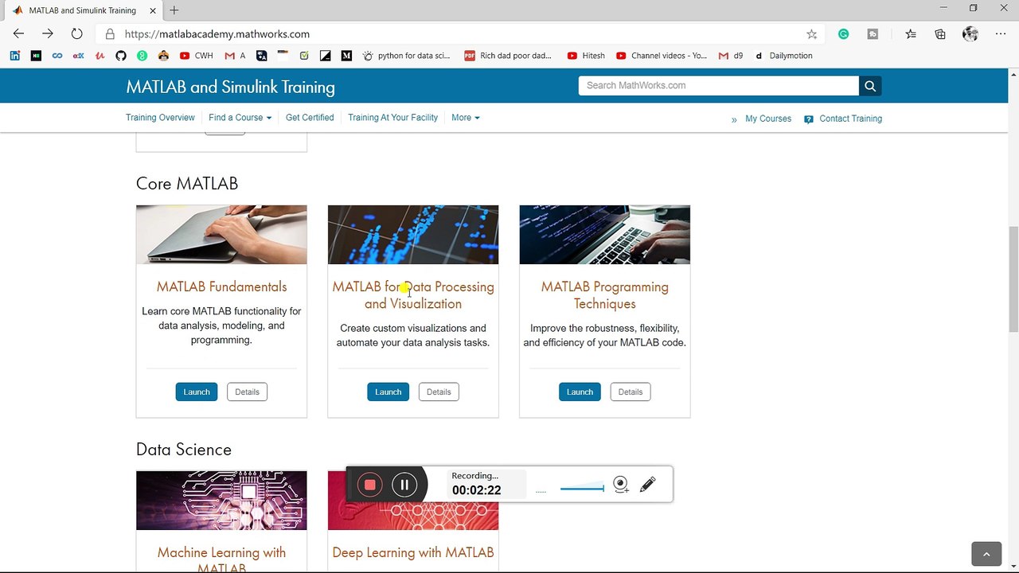Open the browser profile avatar

970,34
